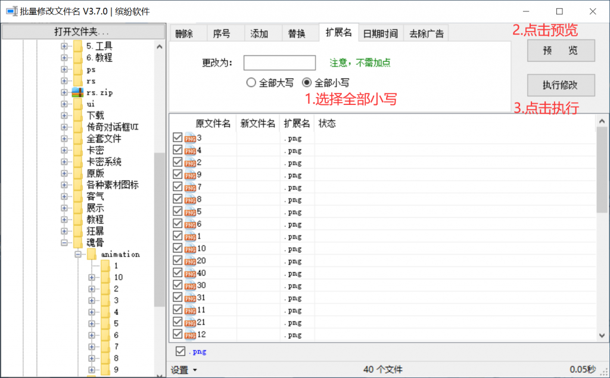The image size is (610, 378).
Task: Click the folder icon for subfolder 10
Action: (105, 277)
